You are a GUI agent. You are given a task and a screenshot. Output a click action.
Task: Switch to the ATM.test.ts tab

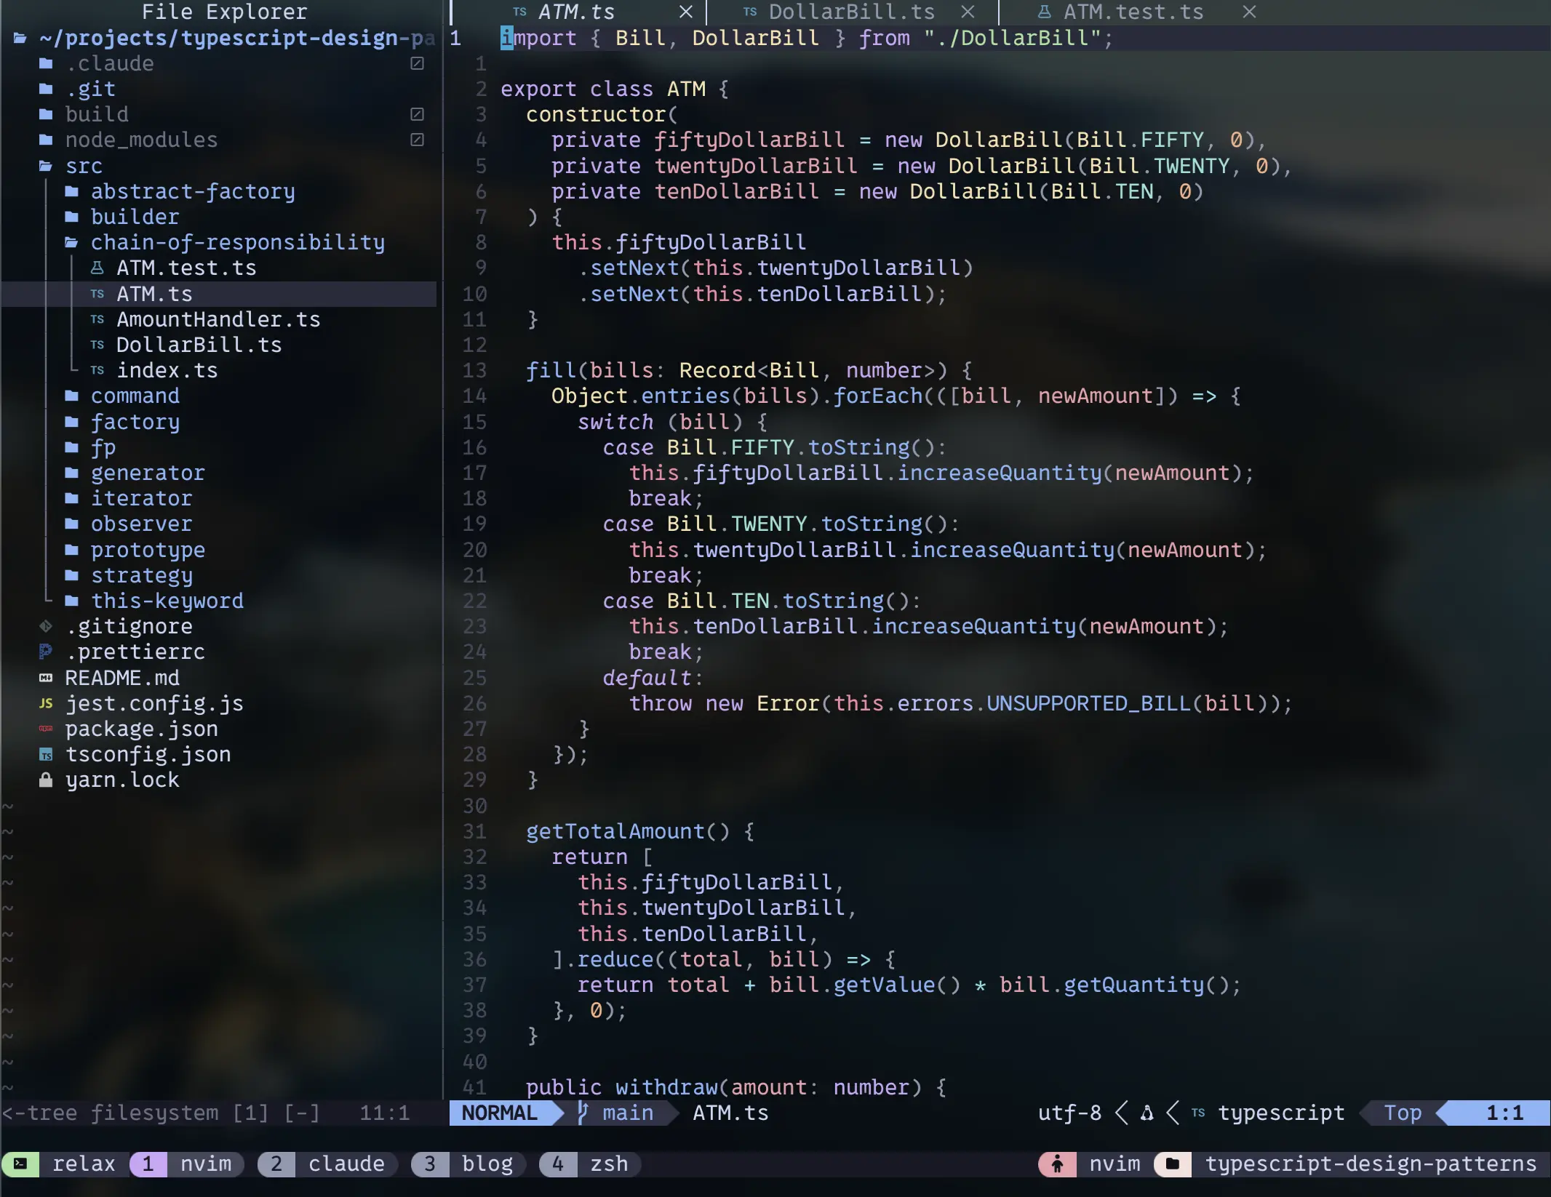[1133, 12]
